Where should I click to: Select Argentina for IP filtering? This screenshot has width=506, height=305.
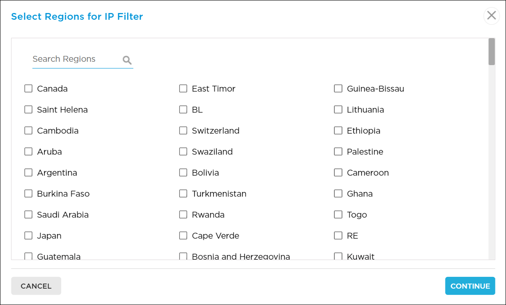click(x=28, y=172)
